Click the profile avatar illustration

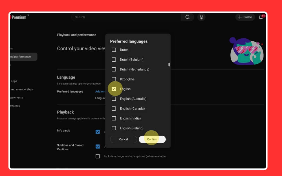(x=246, y=52)
